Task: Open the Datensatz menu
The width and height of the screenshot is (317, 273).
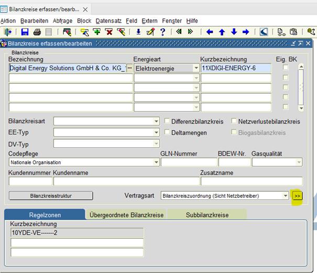Action: (108, 20)
